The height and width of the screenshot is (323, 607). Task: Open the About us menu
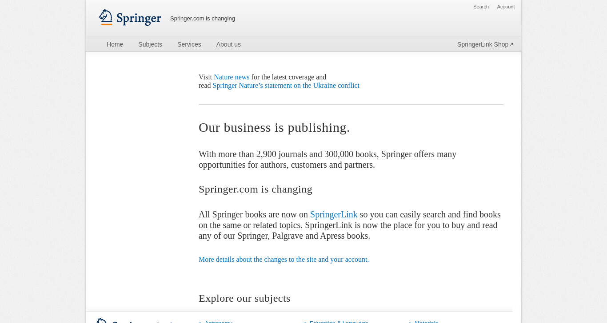point(228,44)
